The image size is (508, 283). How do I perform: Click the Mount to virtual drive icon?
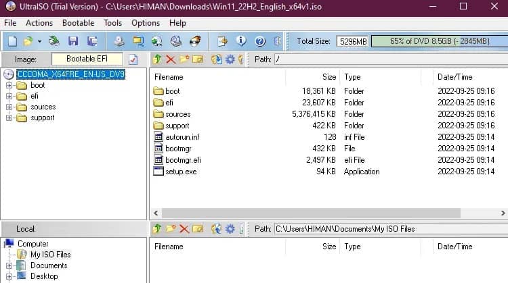pyautogui.click(x=176, y=41)
